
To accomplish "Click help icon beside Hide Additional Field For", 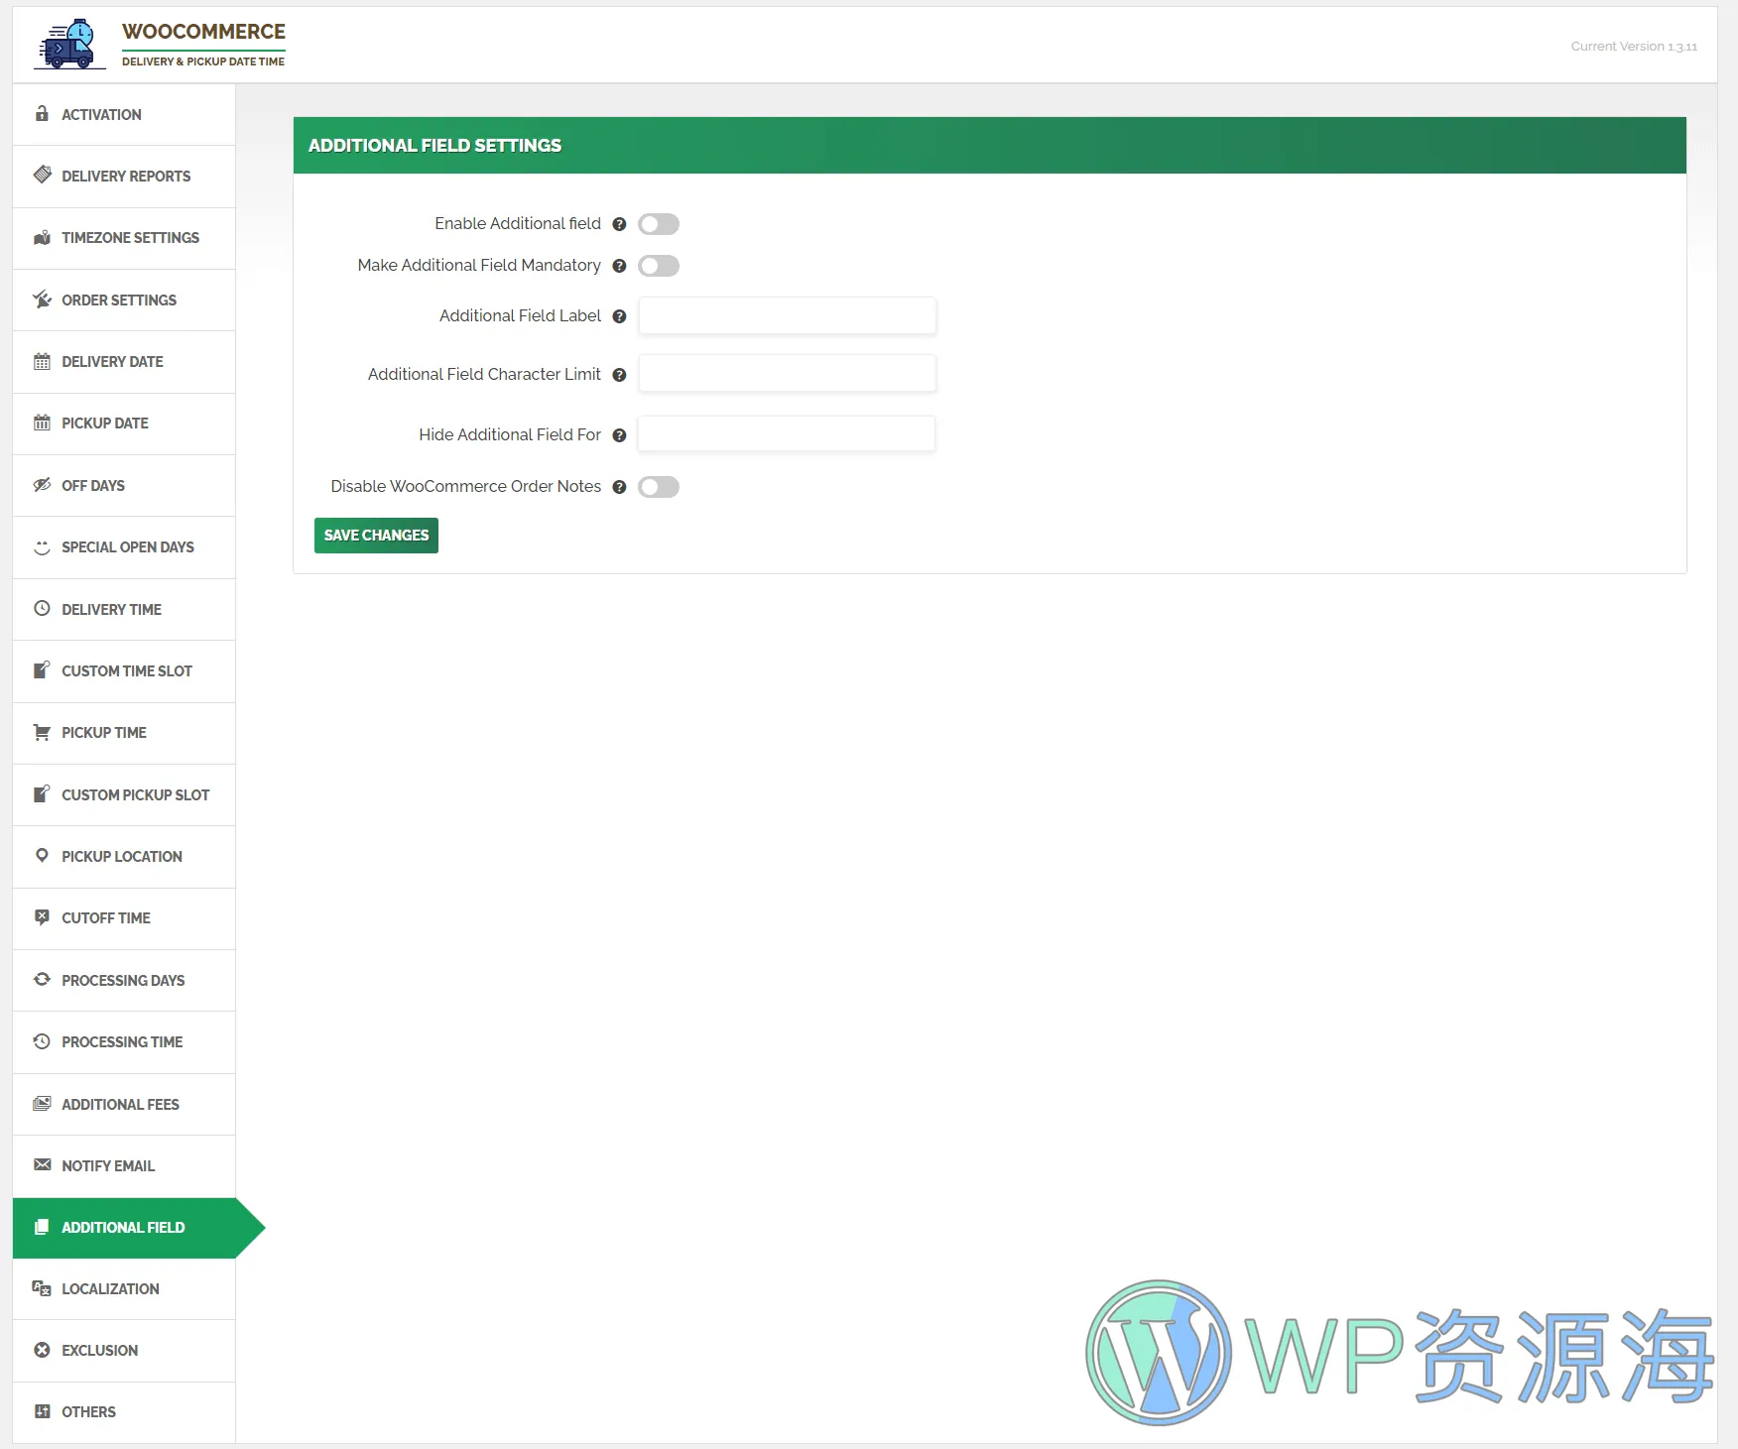I will click(x=619, y=435).
